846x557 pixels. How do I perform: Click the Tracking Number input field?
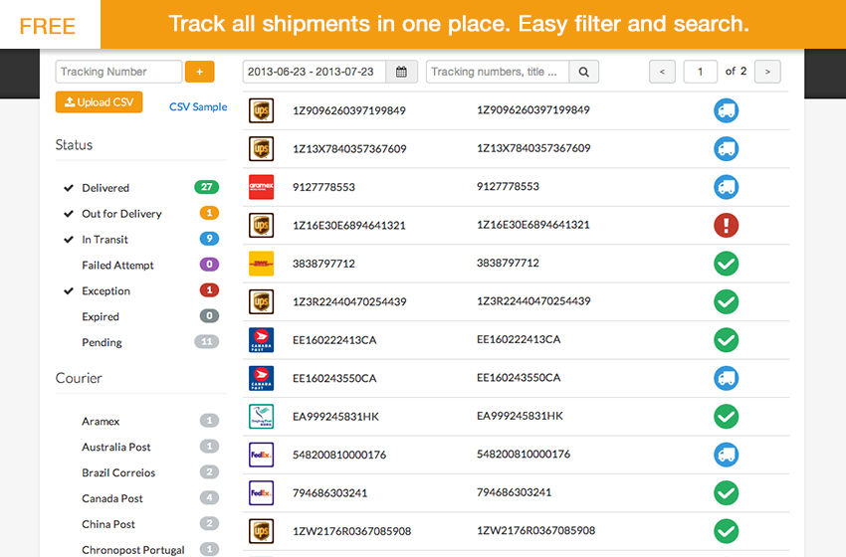(118, 72)
